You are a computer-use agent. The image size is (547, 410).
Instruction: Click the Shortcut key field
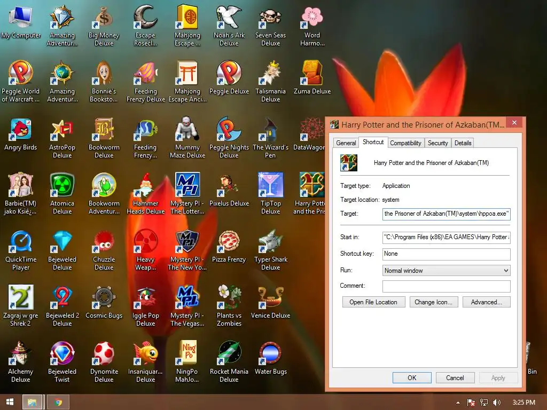(446, 254)
